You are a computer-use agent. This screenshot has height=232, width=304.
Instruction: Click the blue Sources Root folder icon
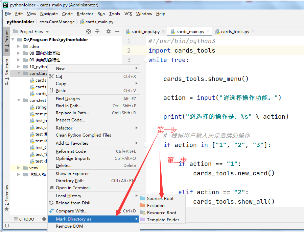pos(143,198)
